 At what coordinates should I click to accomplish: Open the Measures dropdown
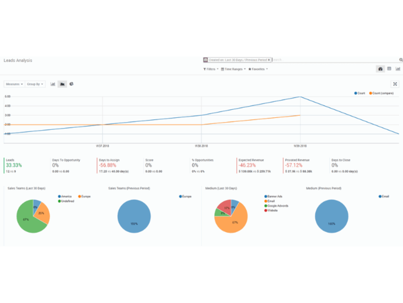tap(15, 84)
